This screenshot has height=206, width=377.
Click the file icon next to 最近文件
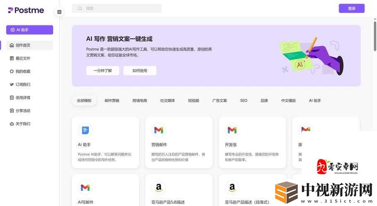[x=12, y=58]
